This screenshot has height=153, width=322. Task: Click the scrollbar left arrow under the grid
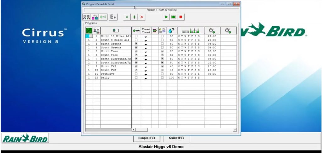click(134, 130)
